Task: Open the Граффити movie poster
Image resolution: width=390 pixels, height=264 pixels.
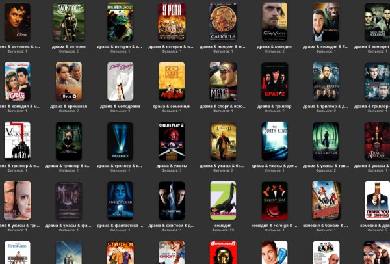Action: [275, 21]
